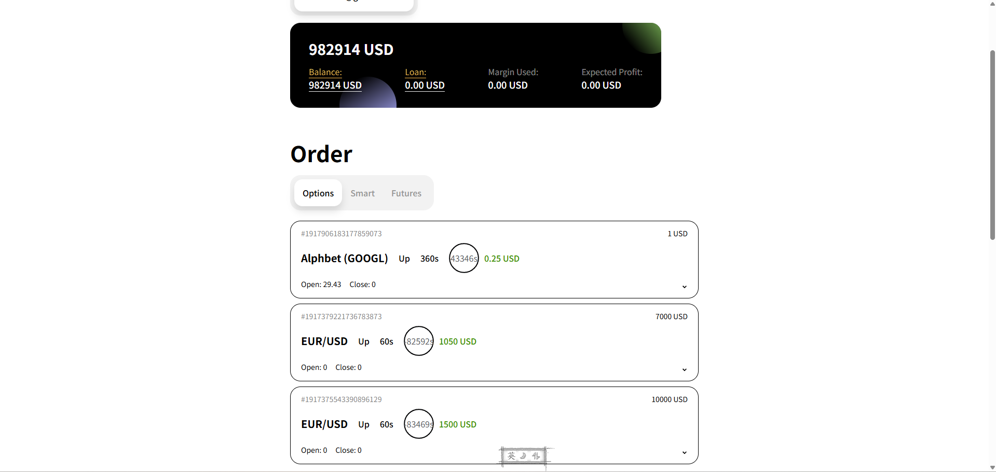The image size is (996, 472).
Task: Click the Alphbet (GOOGL) order title
Action: pos(344,259)
